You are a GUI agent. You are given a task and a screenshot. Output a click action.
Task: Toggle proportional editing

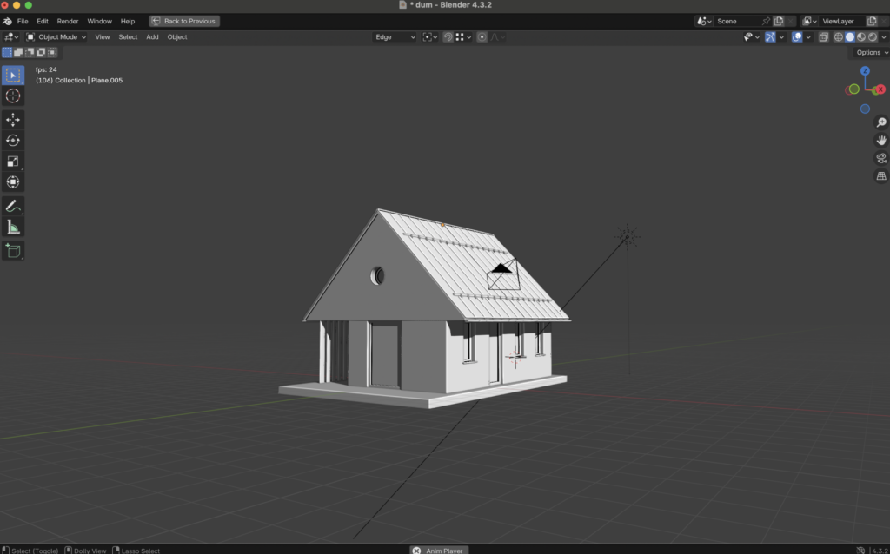pos(482,36)
